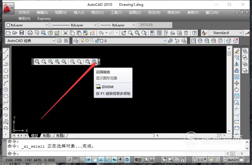This screenshot has width=252, height=165.
Task: Click the Zoom In plus magnifier icon
Action: point(72,62)
